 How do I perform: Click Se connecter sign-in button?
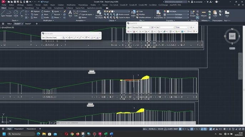click(197, 2)
